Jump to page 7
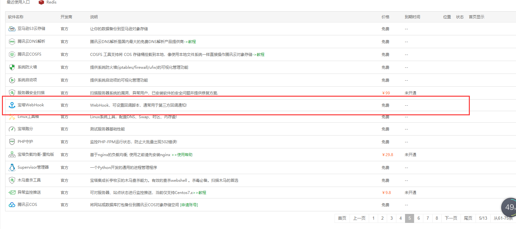Image resolution: width=516 pixels, height=229 pixels. click(427, 218)
